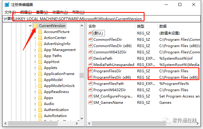Expand the ApplicationFrame key
Image resolution: width=203 pixels, height=129 pixels.
[35, 74]
